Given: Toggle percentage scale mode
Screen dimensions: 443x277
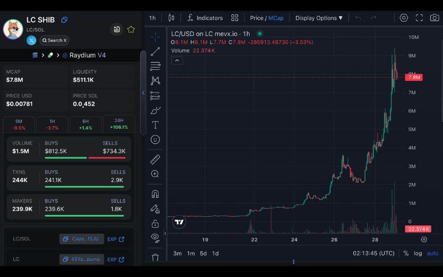Looking at the screenshot, I should point(406,253).
